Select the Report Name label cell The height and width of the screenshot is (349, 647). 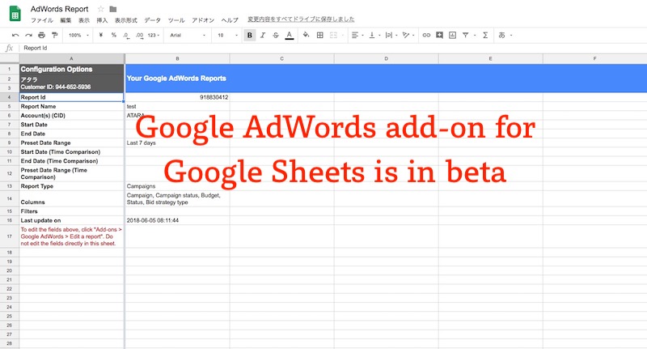[x=71, y=107]
